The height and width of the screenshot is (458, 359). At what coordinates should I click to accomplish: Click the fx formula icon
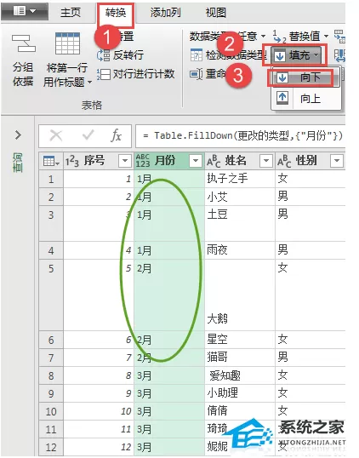(117, 136)
